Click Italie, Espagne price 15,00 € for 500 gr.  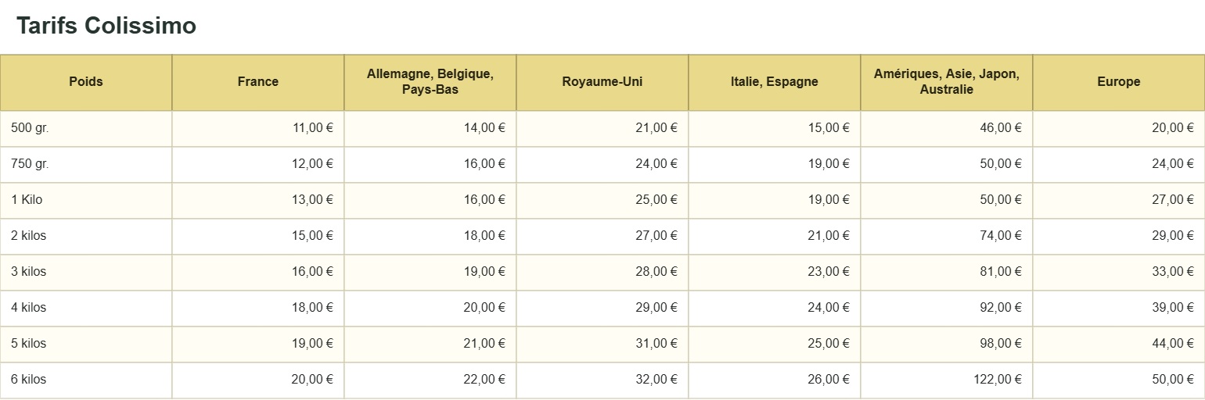(775, 128)
